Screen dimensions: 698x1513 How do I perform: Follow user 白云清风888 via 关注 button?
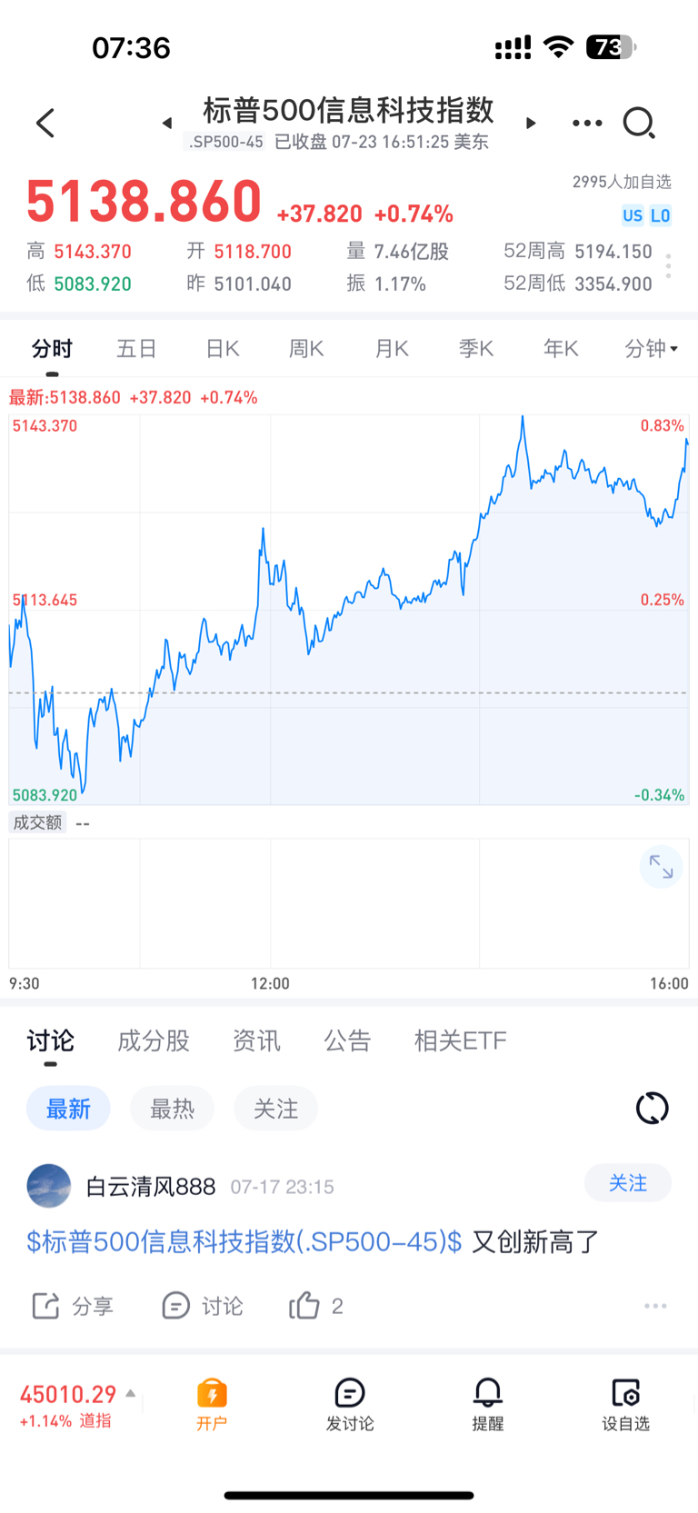point(628,1183)
